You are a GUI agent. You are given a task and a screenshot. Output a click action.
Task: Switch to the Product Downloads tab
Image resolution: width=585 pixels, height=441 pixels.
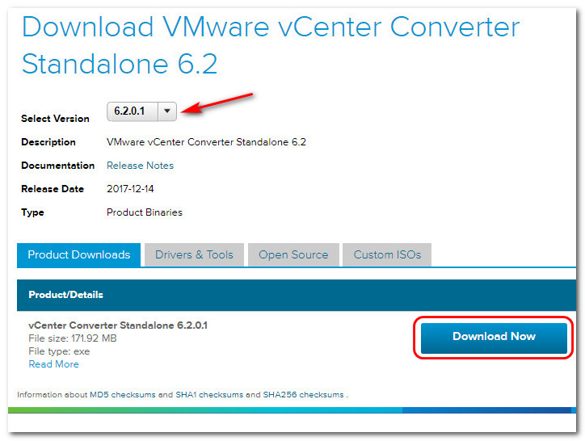pyautogui.click(x=78, y=254)
